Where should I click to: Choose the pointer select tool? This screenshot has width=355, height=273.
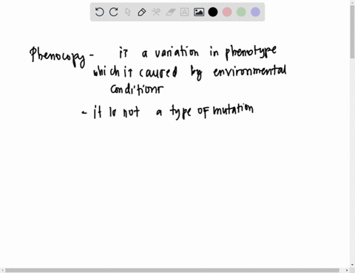click(x=128, y=12)
